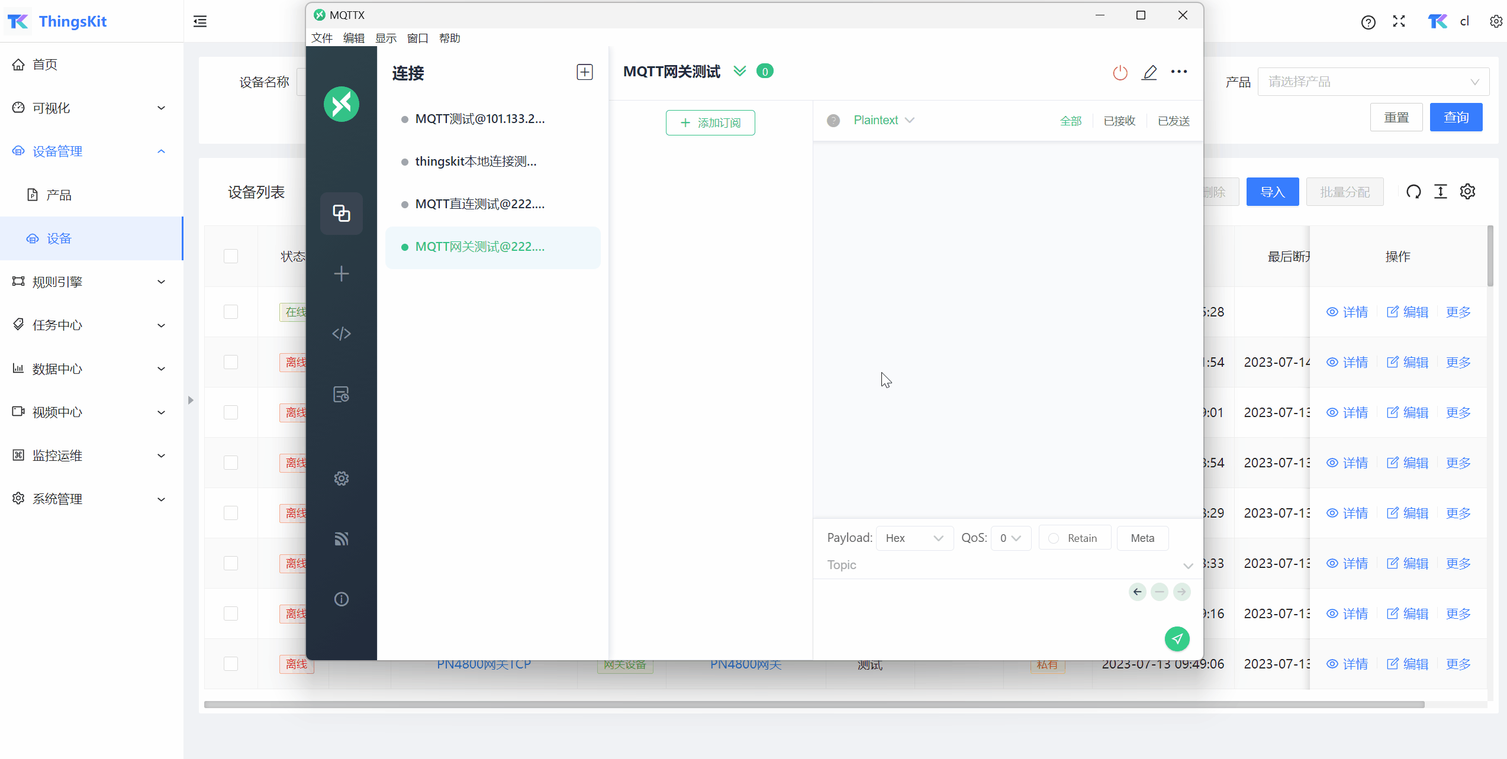Image resolution: width=1507 pixels, height=759 pixels.
Task: Click the Plaintext help question icon
Action: tap(833, 121)
